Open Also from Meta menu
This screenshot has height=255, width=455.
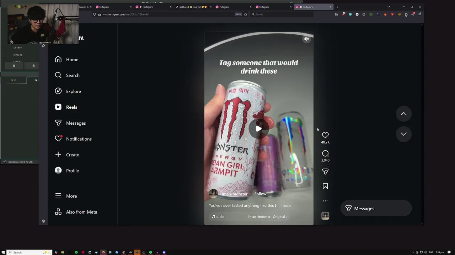tap(76, 212)
